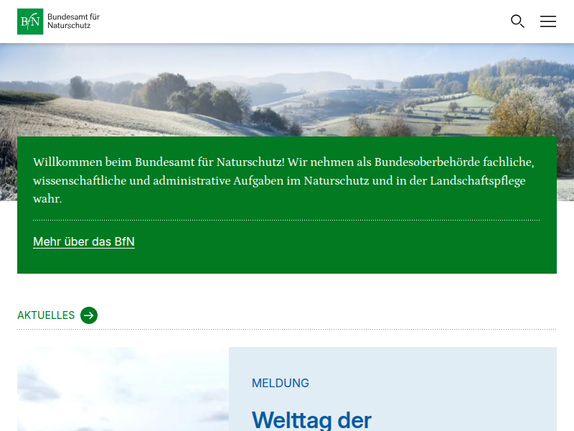Click the circular arrow beside Aktuelles
This screenshot has width=574, height=431.
(x=89, y=315)
